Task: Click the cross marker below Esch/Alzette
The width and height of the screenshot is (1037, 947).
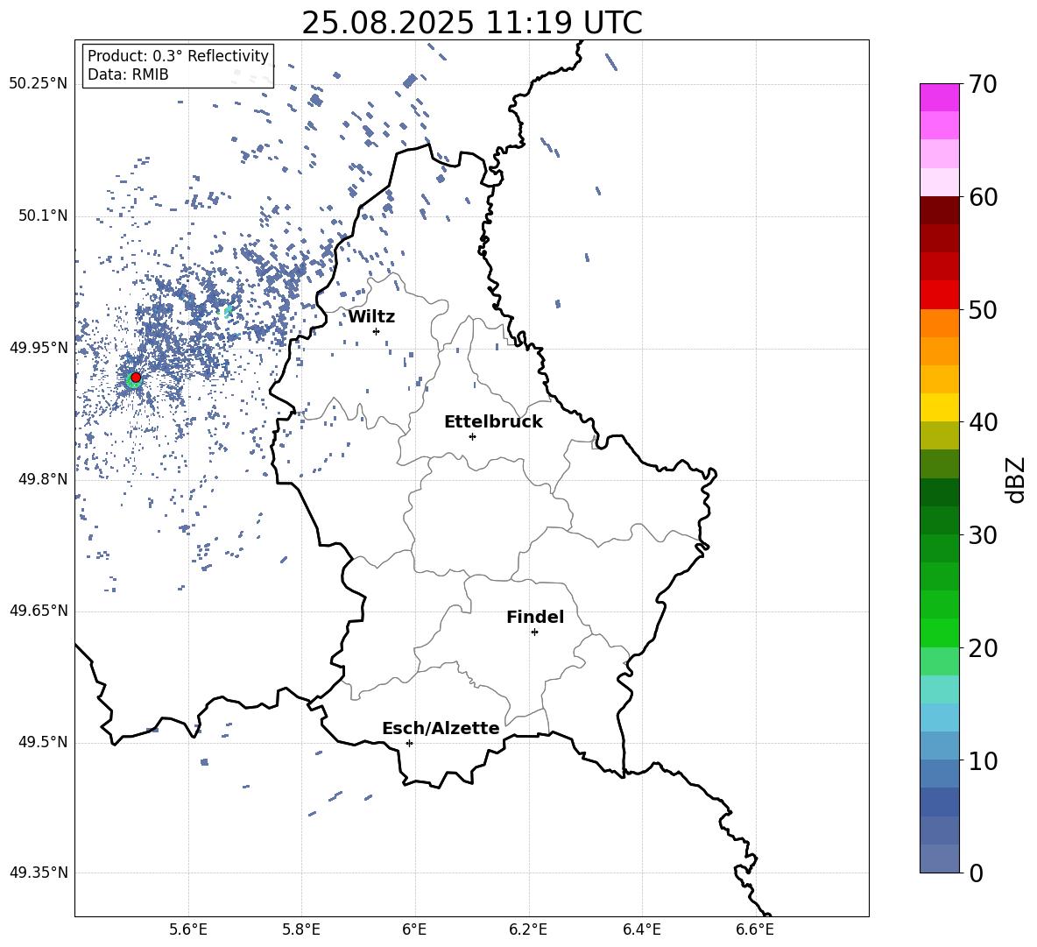Action: pyautogui.click(x=409, y=743)
